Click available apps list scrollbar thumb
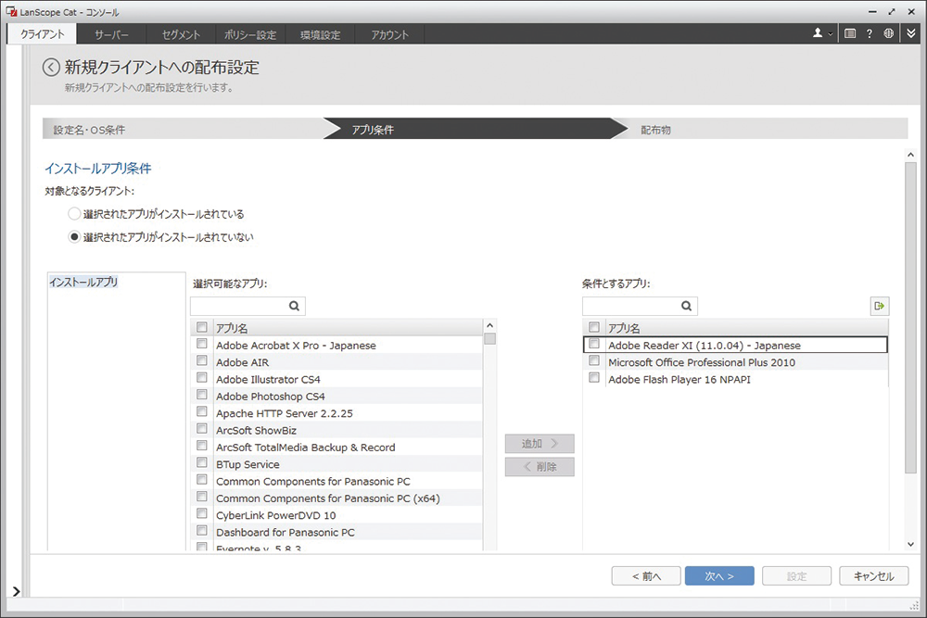Viewport: 927px width, 618px height. [489, 339]
